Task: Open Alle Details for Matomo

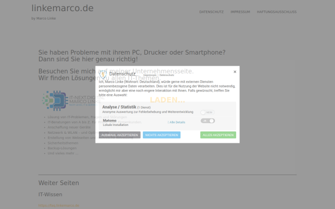Action: coord(176,122)
